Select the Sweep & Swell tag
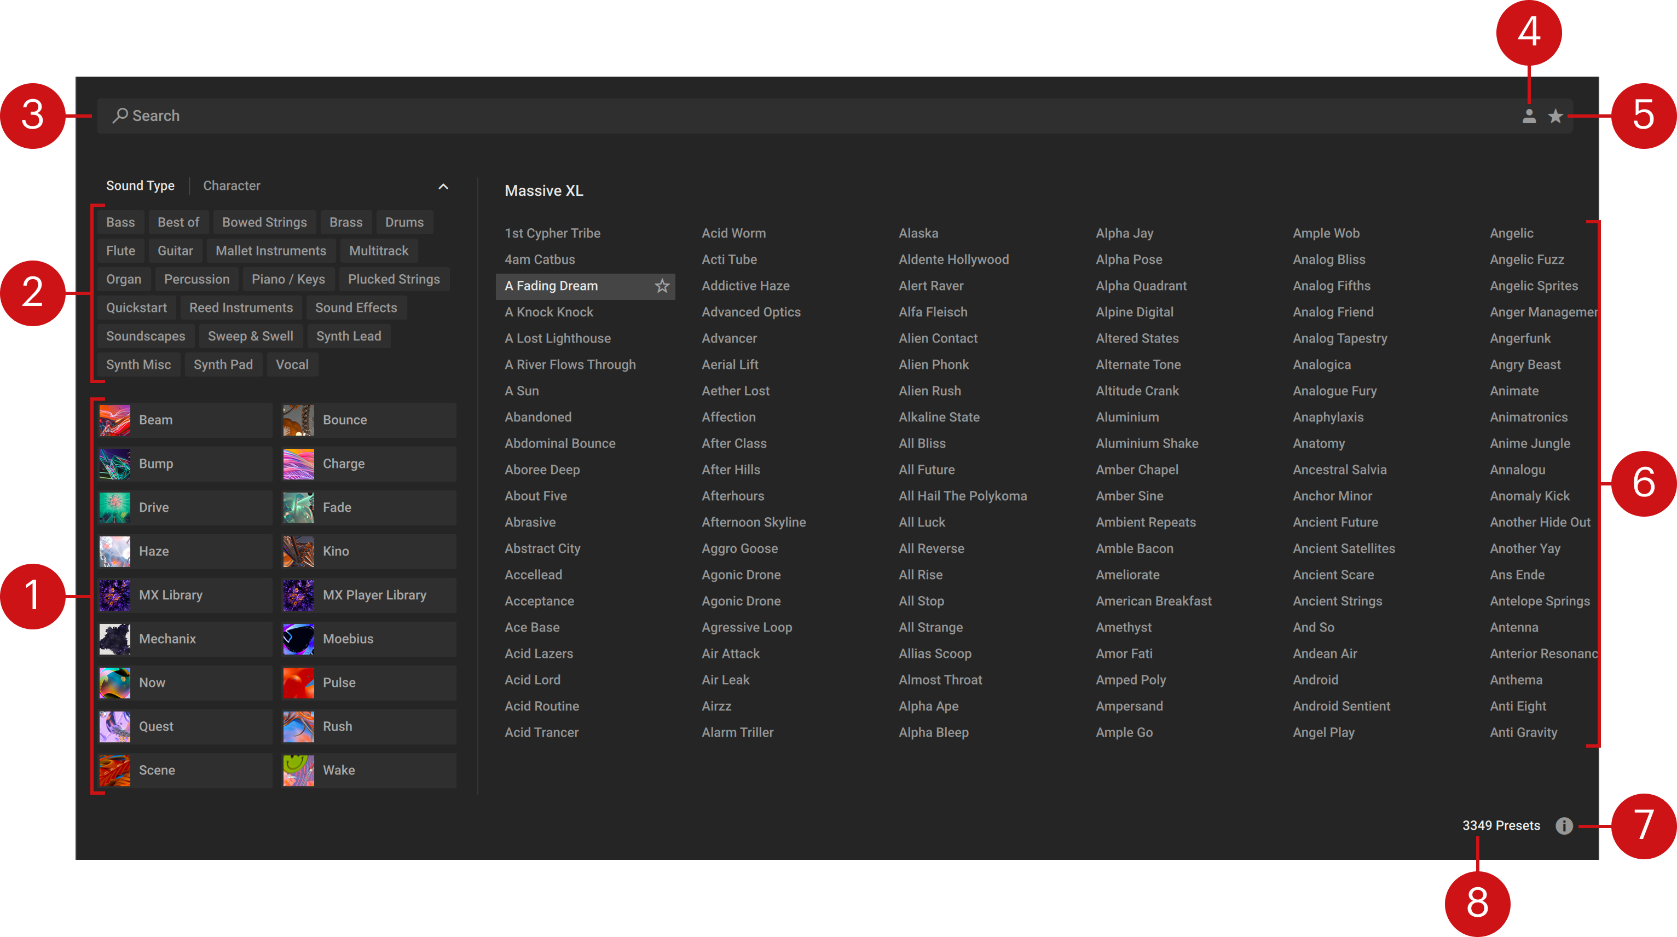The height and width of the screenshot is (937, 1677). [251, 337]
